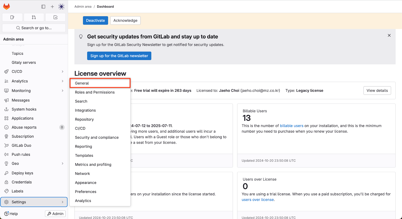Image resolution: width=402 pixels, height=219 pixels.
Task: Click the Settings gear icon
Action: click(7, 202)
